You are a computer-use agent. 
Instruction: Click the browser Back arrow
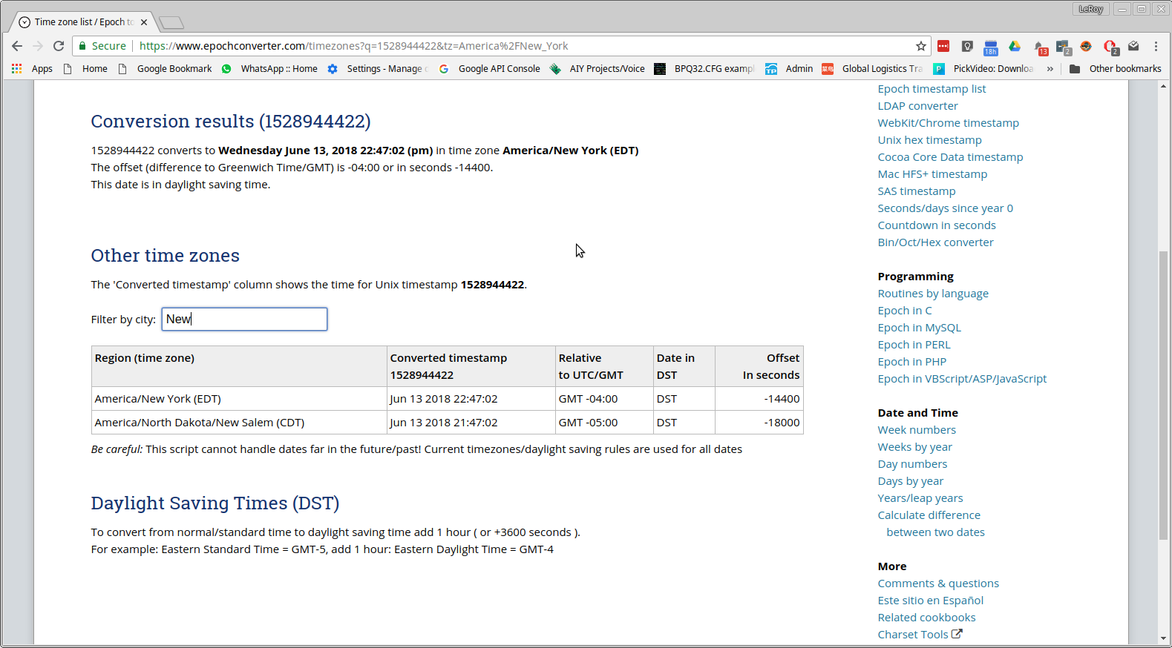tap(17, 46)
